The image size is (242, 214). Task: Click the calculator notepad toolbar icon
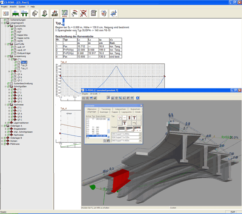94,13
